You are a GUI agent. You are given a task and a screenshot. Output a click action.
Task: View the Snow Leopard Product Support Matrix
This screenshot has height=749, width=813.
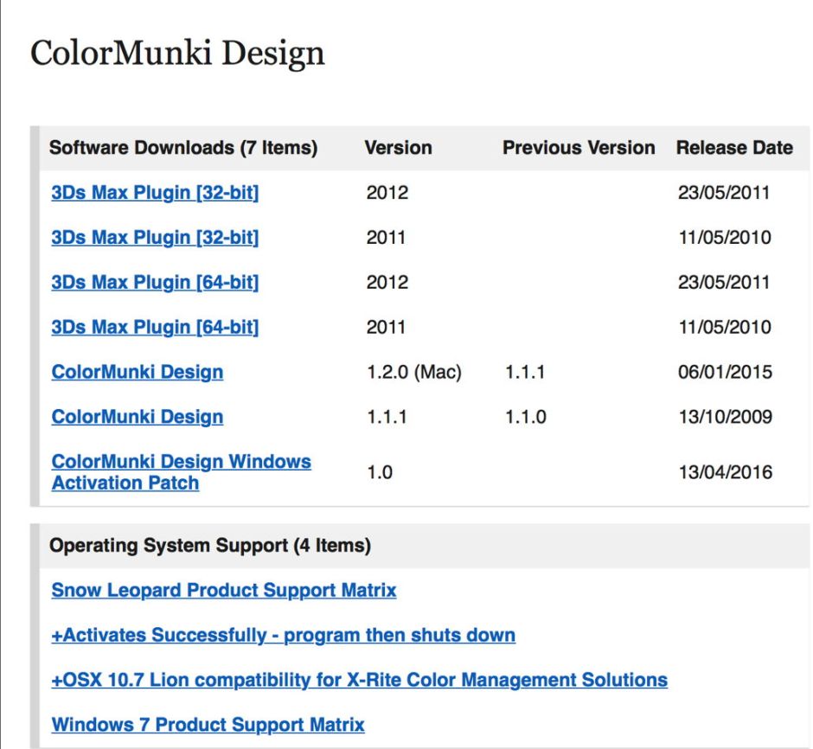[x=224, y=591]
